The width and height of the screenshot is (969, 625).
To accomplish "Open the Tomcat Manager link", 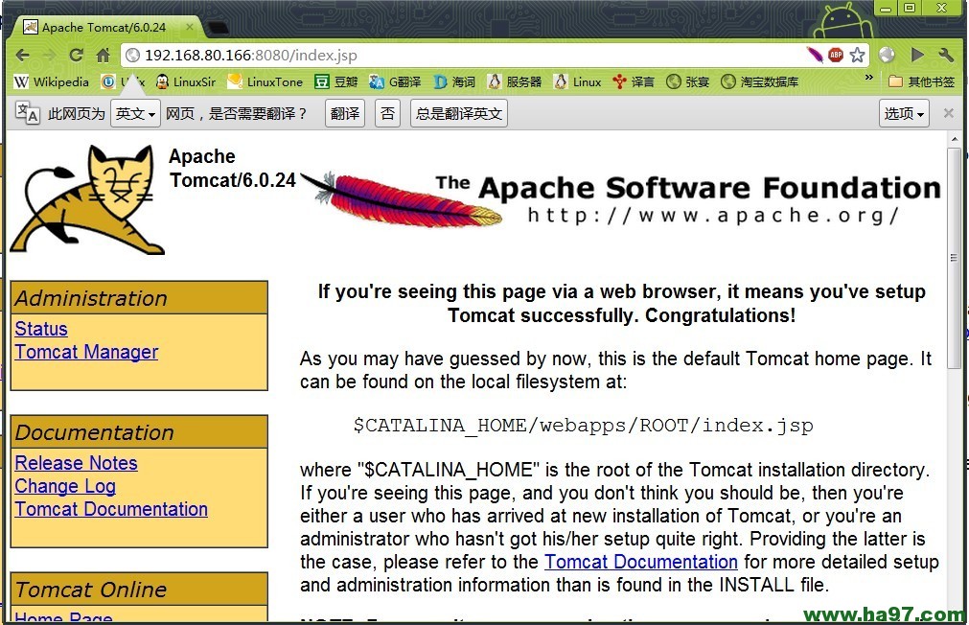I will click(86, 352).
